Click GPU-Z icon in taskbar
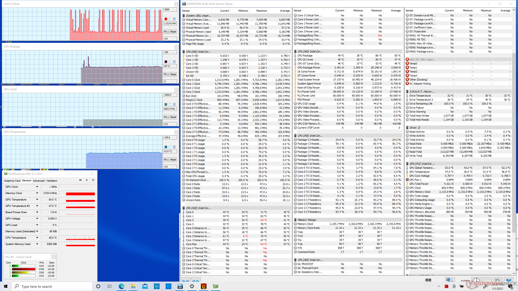Viewport: 518px width, 291px height. click(x=216, y=286)
